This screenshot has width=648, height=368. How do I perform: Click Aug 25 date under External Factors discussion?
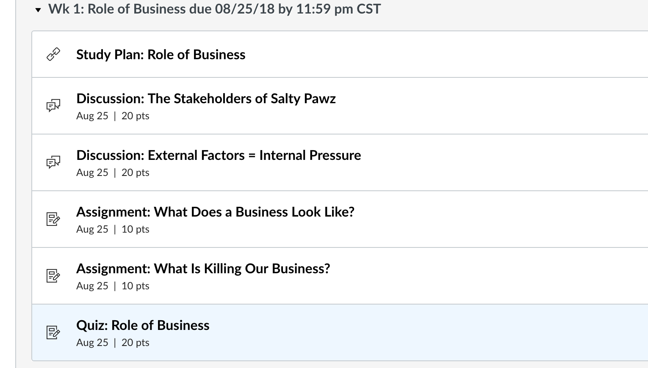(x=92, y=173)
